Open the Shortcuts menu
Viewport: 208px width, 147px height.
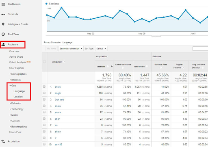point(13,14)
